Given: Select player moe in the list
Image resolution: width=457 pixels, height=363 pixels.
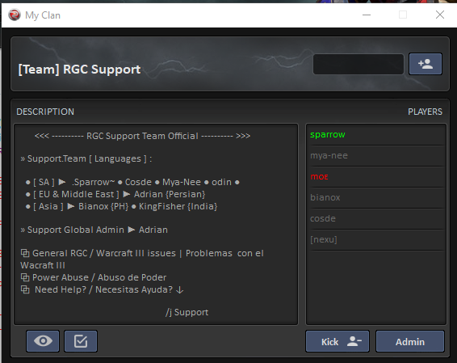Looking at the screenshot, I should (x=377, y=177).
